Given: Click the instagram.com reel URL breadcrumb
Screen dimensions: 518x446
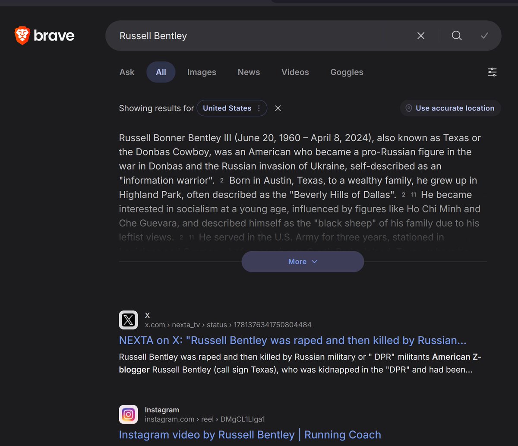Looking at the screenshot, I should tap(205, 419).
